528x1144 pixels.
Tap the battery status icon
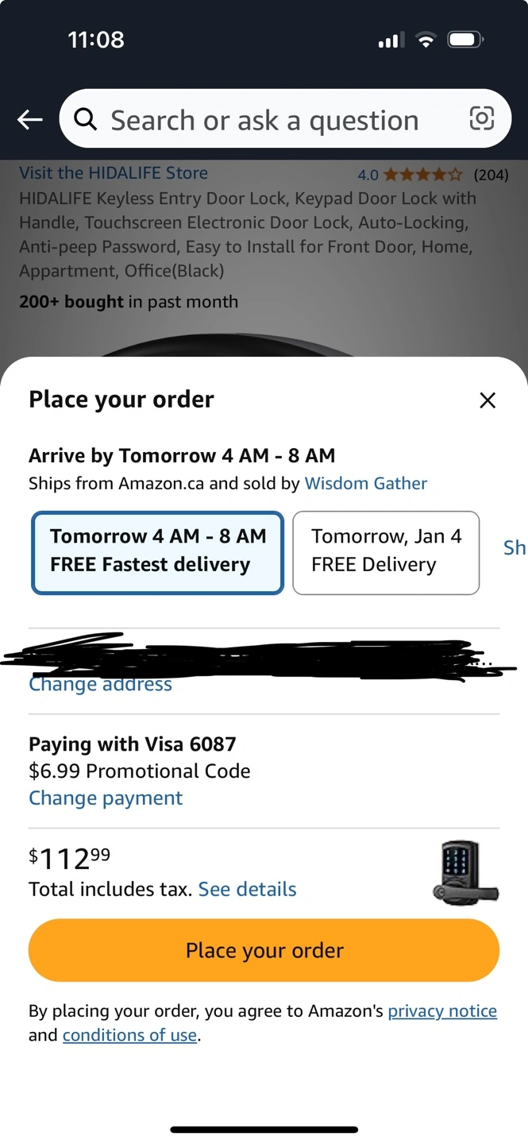[x=465, y=39]
